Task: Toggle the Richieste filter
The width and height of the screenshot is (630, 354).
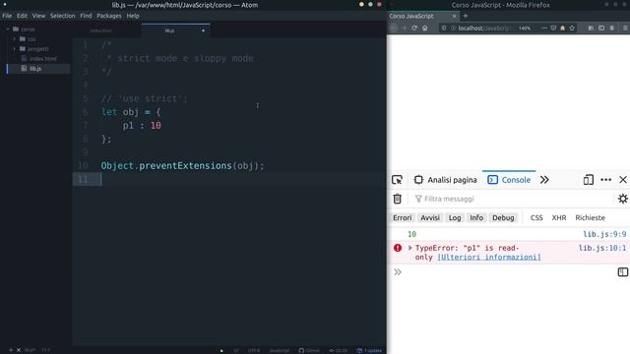Action: click(590, 217)
